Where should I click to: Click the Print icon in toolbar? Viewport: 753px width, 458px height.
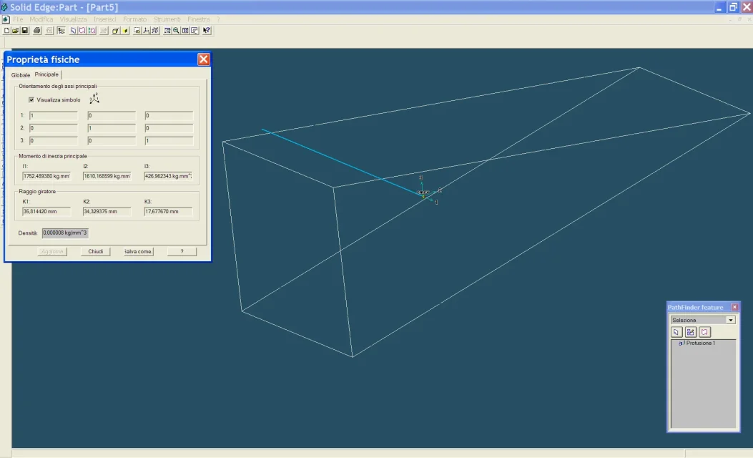click(x=37, y=31)
